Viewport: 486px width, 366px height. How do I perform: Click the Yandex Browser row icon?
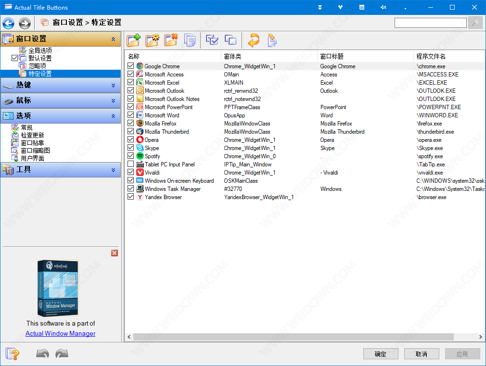(140, 197)
